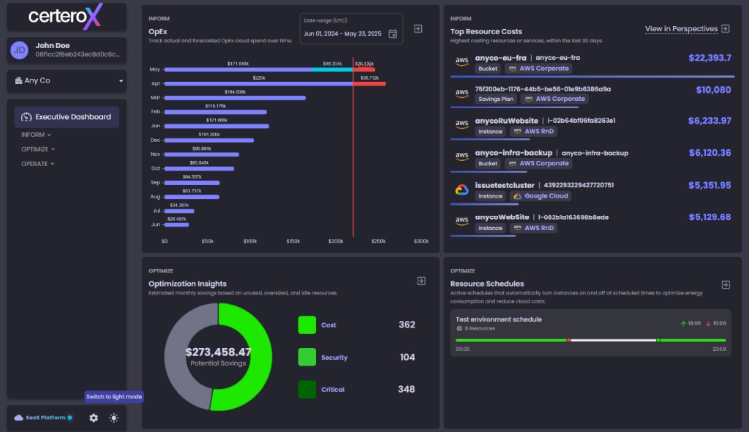Screen dimensions: 749x432
Task: Open the Any Co company dropdown
Action: [x=67, y=81]
